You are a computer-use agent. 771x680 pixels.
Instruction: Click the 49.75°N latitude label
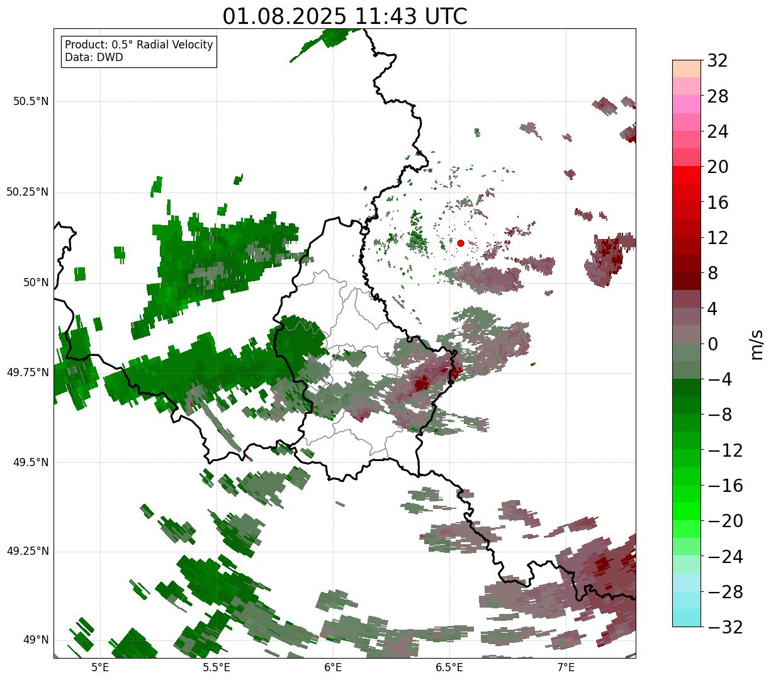pyautogui.click(x=27, y=372)
